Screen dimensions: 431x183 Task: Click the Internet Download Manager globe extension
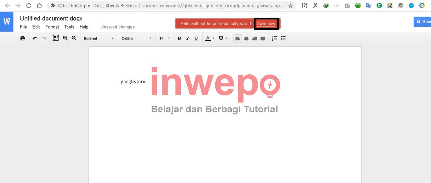[x=326, y=6]
